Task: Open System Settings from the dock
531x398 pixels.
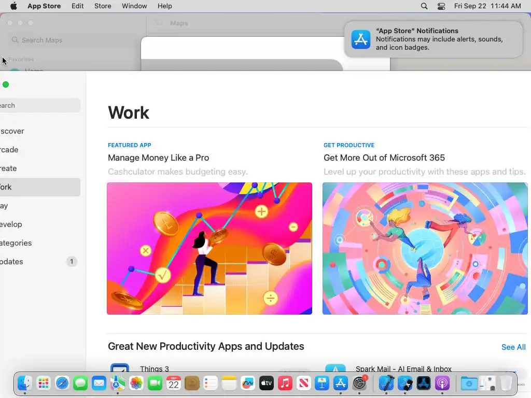Action: [359, 383]
